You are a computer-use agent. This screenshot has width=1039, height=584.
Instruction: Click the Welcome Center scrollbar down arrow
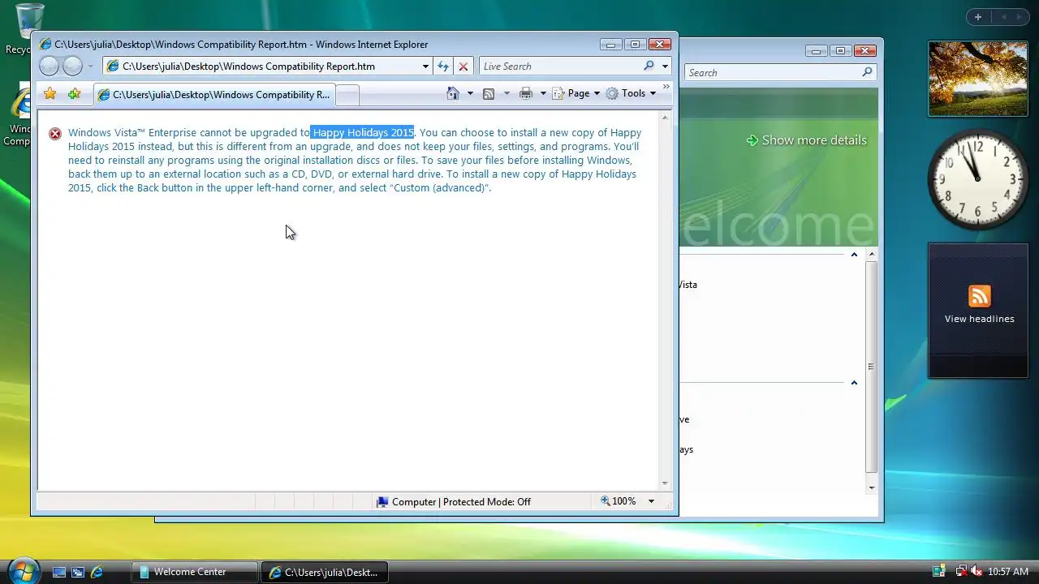(x=872, y=488)
